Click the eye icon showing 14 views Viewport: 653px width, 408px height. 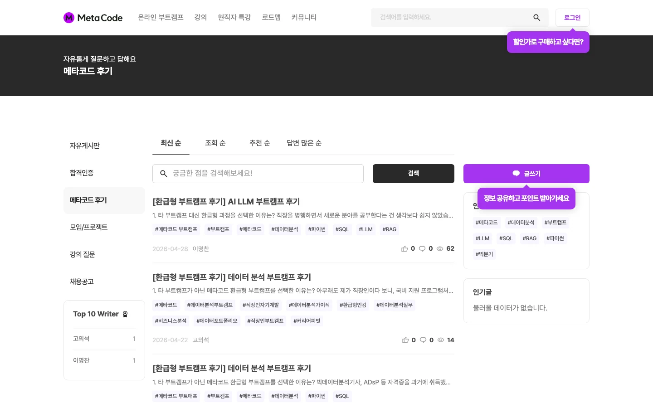point(441,340)
